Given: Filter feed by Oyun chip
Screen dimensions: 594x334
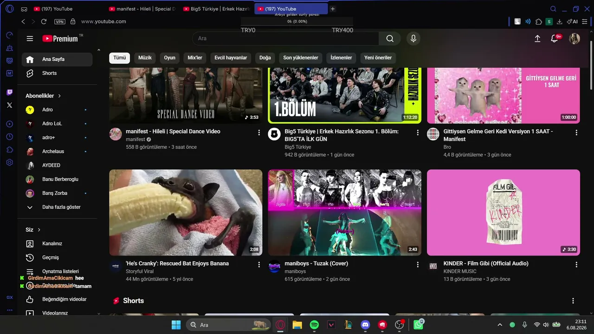Looking at the screenshot, I should pos(169,58).
